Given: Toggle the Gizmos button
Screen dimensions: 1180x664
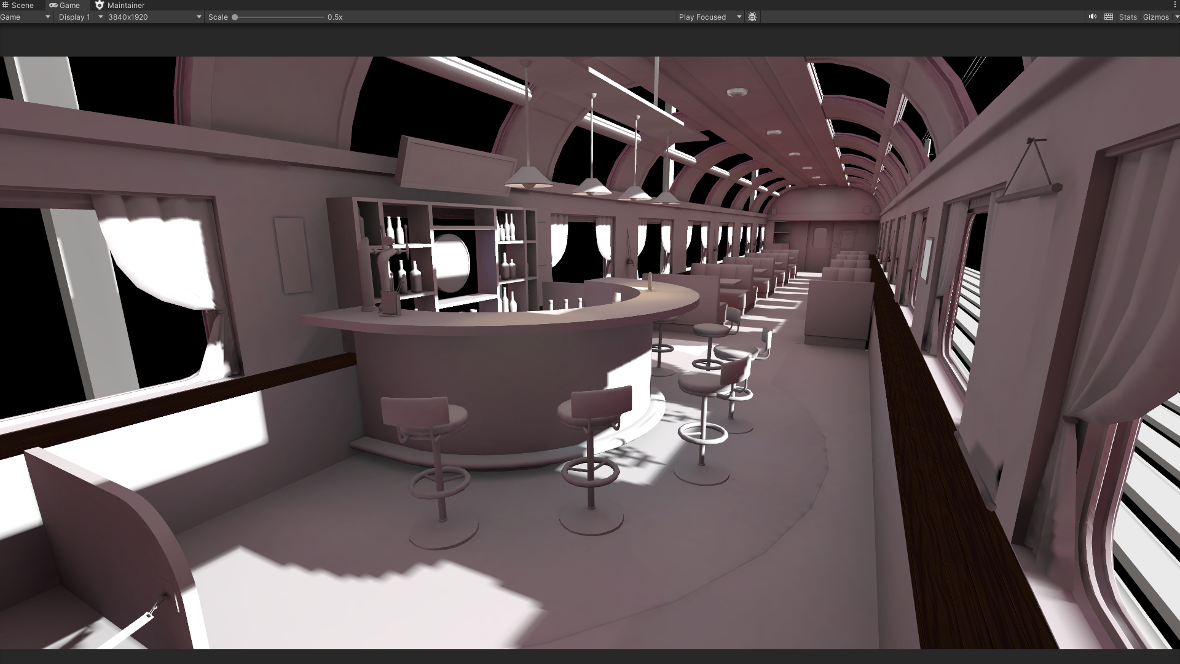Looking at the screenshot, I should tap(1155, 17).
